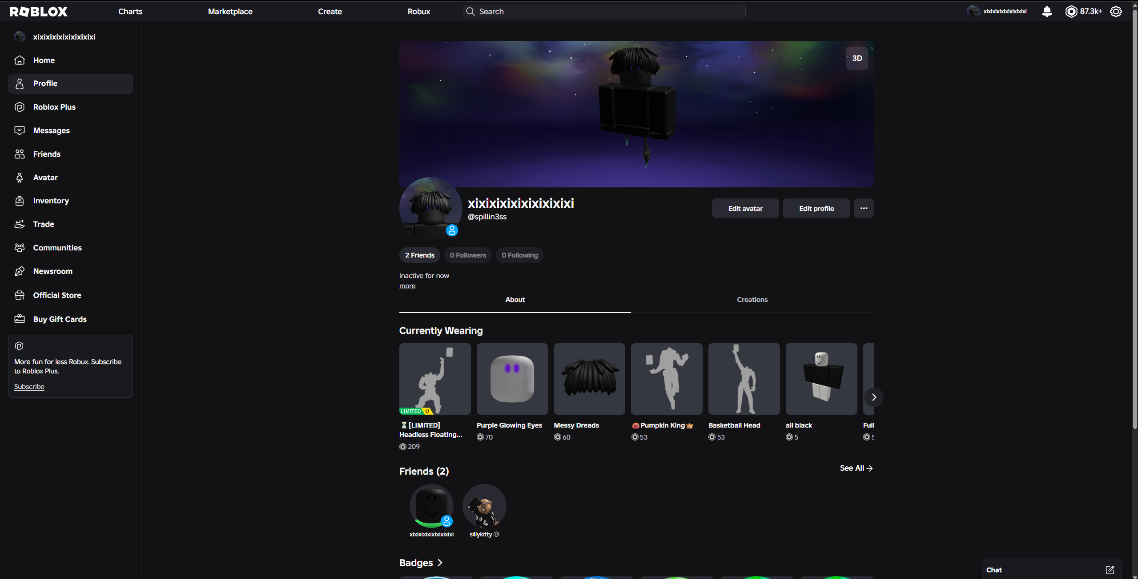This screenshot has width=1138, height=579.
Task: Click the Edit avatar button
Action: (x=745, y=208)
